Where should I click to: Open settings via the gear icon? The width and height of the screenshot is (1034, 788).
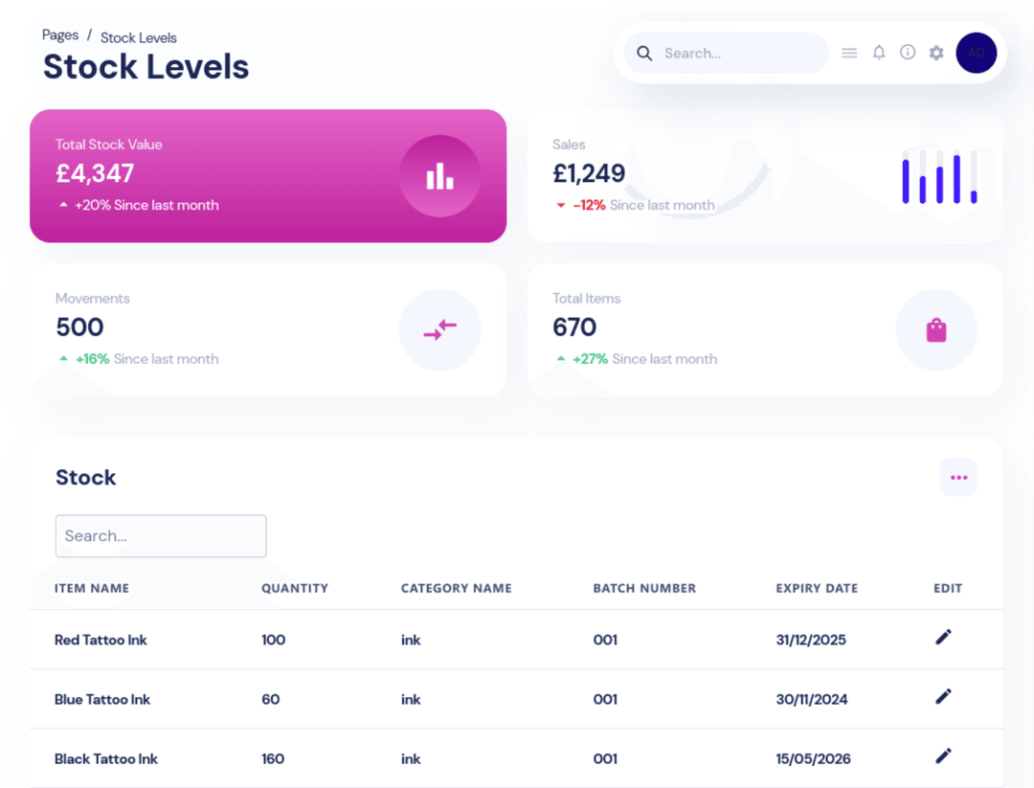click(936, 54)
